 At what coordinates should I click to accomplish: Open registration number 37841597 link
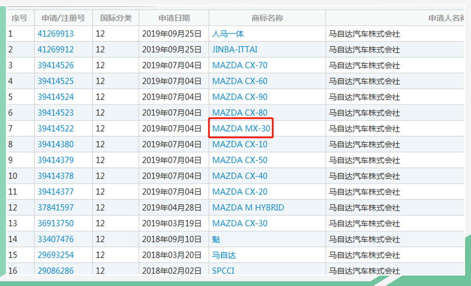[55, 208]
